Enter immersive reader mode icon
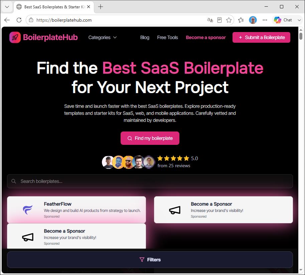 point(219,20)
